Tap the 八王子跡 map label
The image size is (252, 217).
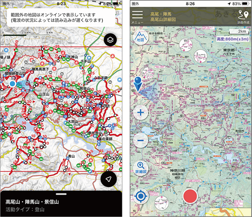coord(101,78)
